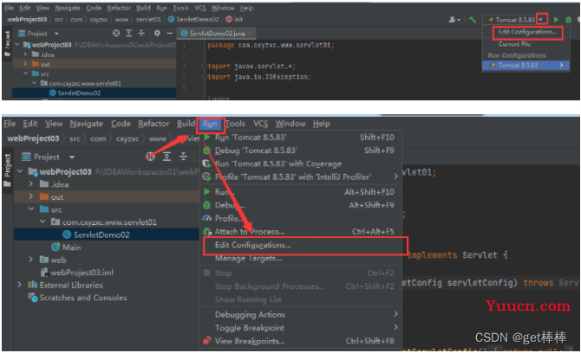This screenshot has width=581, height=353.
Task: Choose View Breakpoints... in the Run menu
Action: pos(301,341)
